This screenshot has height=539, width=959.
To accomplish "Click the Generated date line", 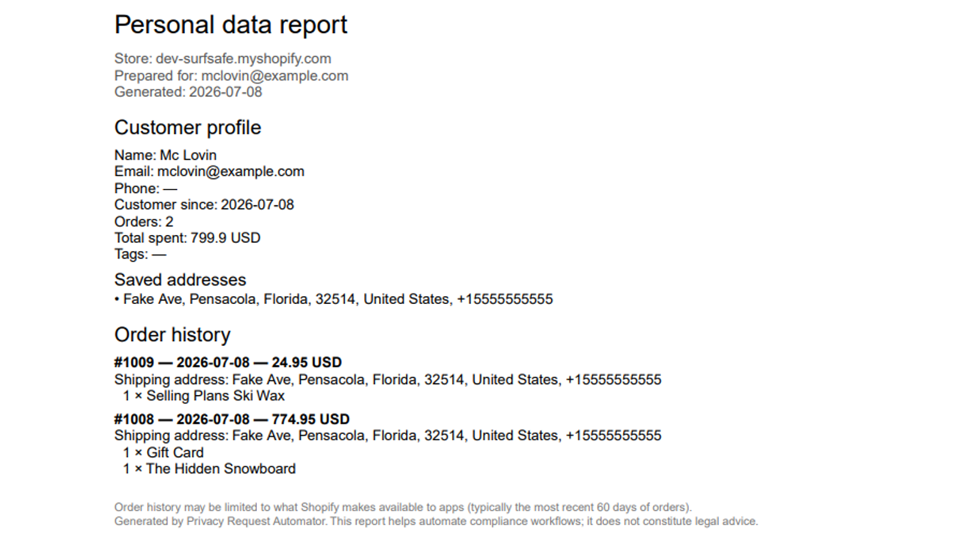I will coord(188,92).
